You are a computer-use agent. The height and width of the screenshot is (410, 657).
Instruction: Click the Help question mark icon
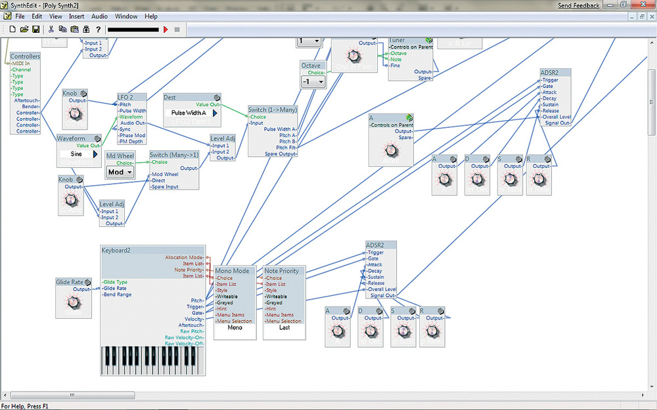click(98, 30)
